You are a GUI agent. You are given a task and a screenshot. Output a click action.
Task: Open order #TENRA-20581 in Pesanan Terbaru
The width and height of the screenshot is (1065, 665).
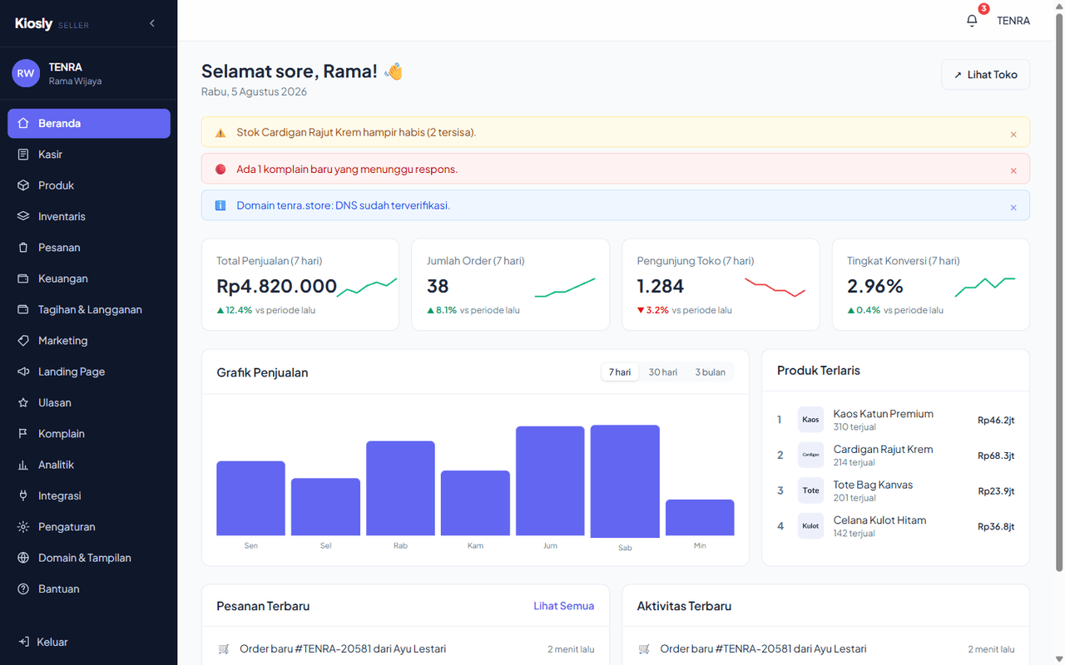(405, 648)
